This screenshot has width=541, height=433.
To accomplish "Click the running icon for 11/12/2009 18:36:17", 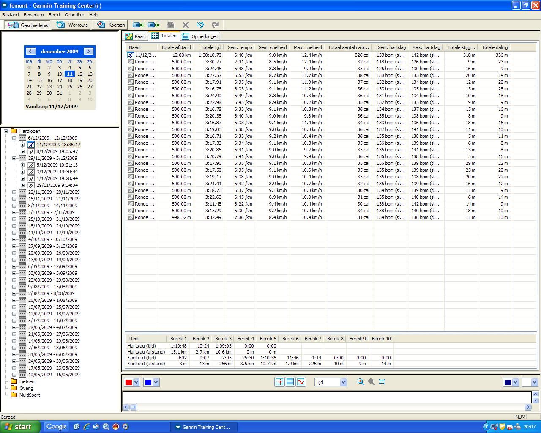I will click(x=31, y=145).
